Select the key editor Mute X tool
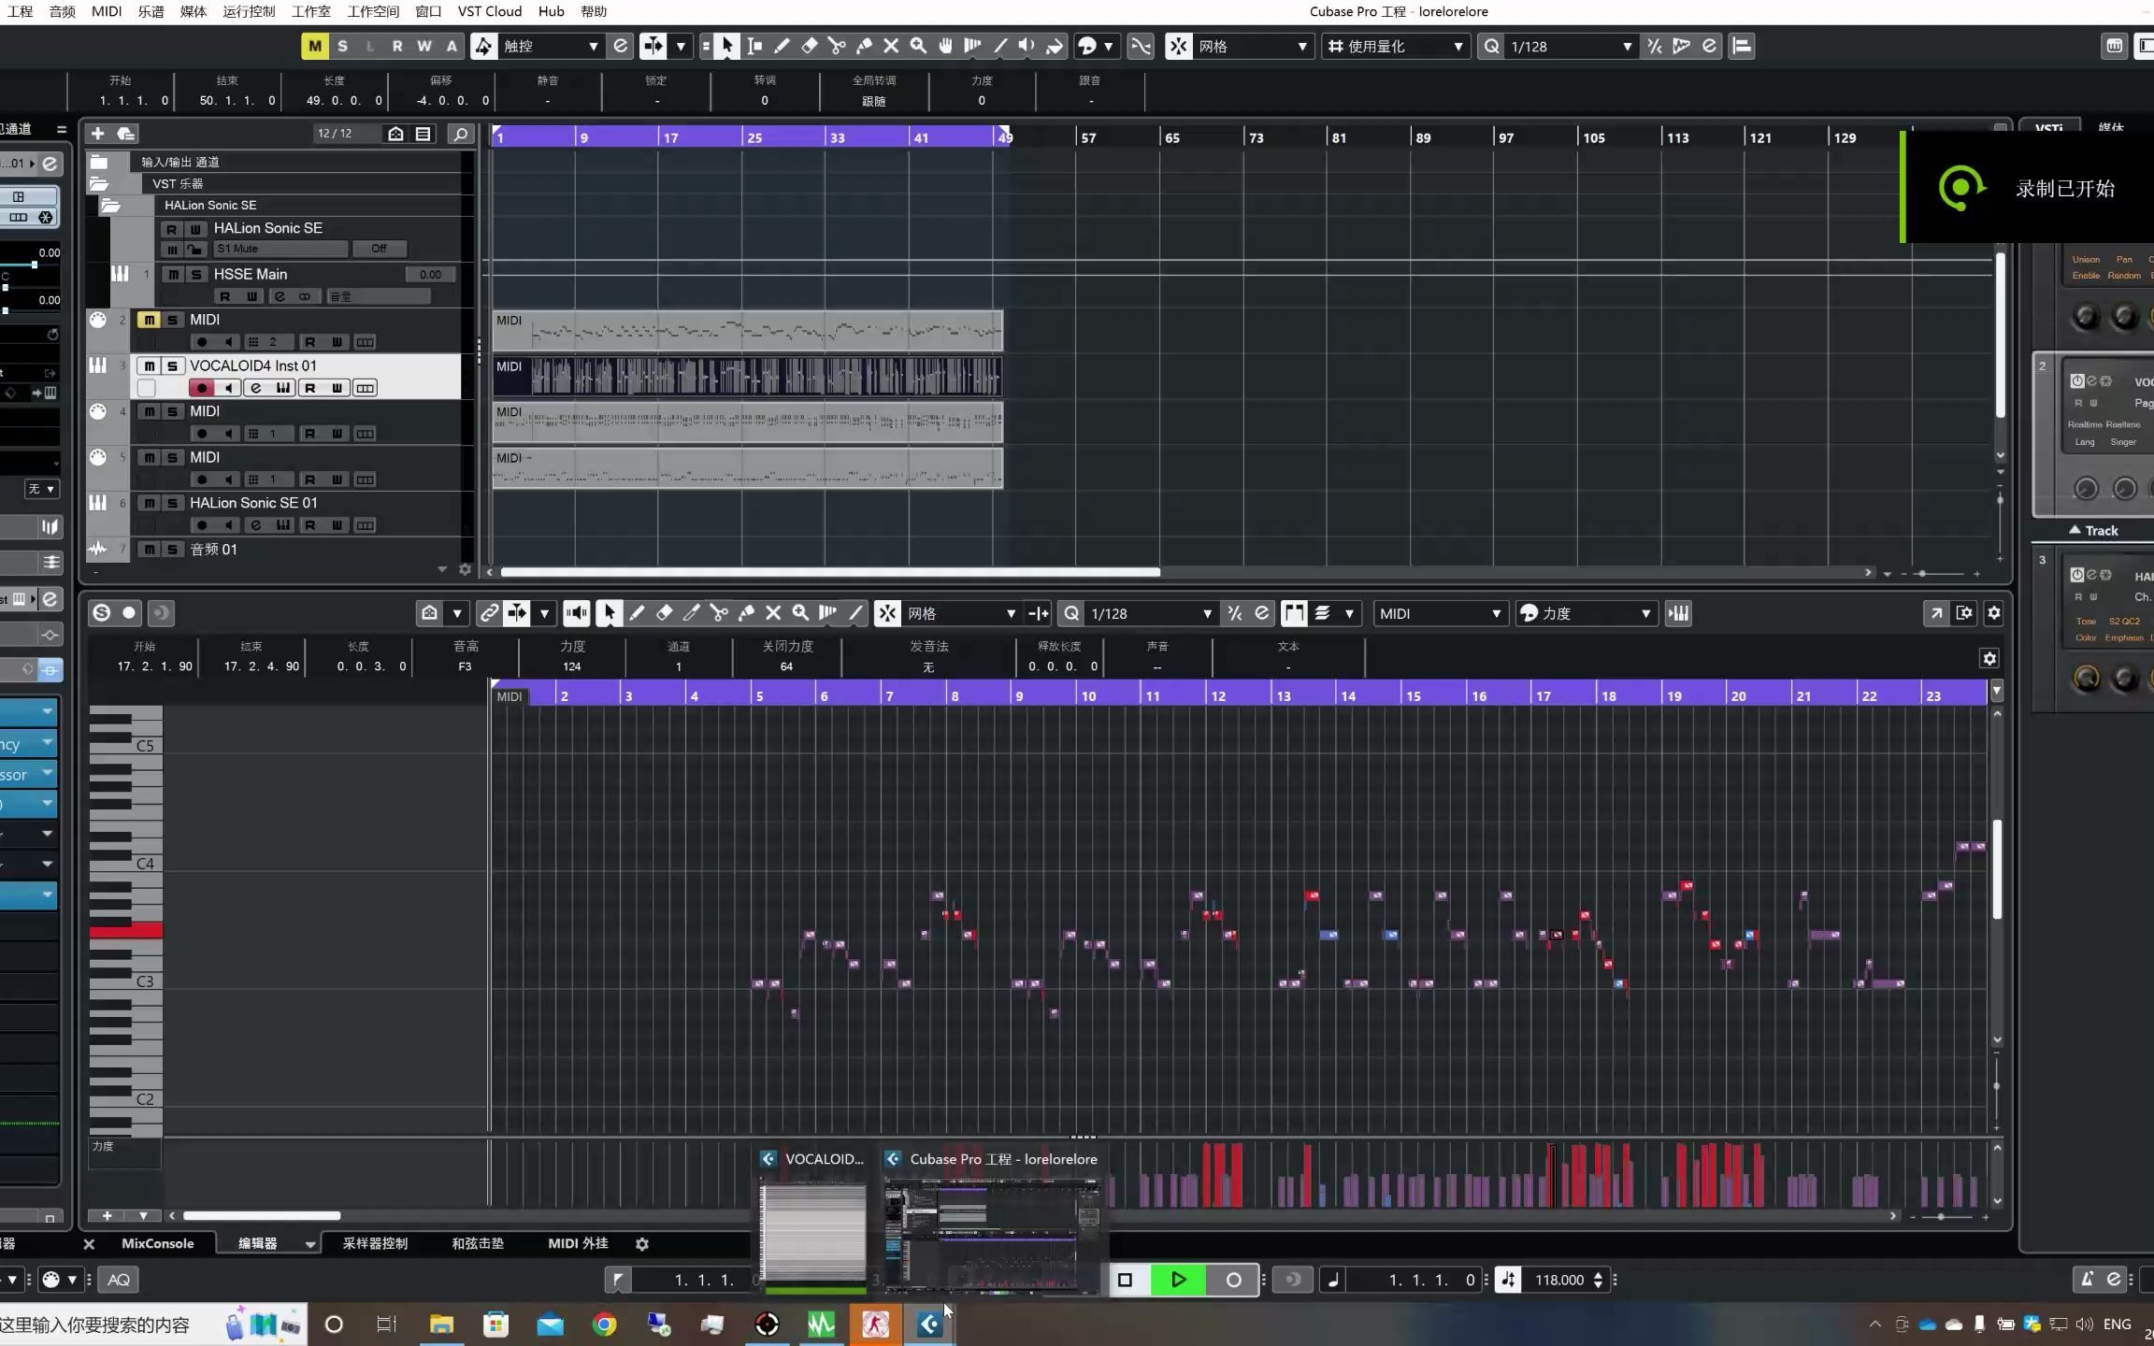 pos(773,613)
